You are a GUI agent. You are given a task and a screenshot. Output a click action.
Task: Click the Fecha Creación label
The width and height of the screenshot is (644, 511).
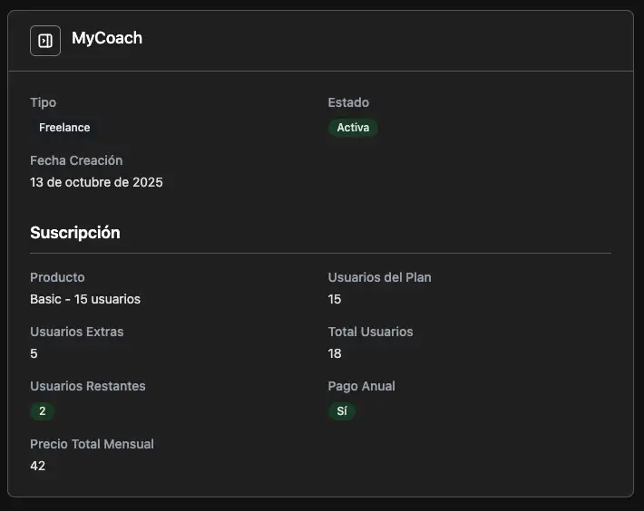[76, 160]
